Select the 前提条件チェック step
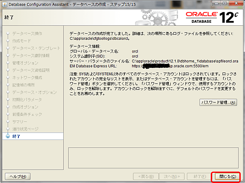The width and height of the screenshot is (245, 183). click(x=27, y=114)
